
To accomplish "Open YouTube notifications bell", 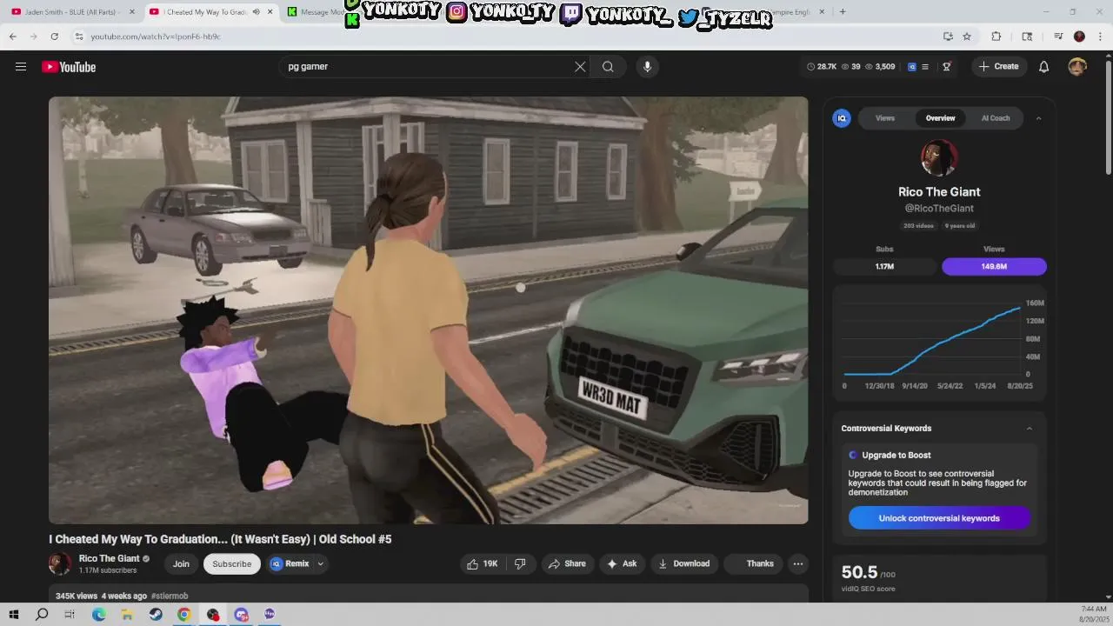I will (1044, 67).
